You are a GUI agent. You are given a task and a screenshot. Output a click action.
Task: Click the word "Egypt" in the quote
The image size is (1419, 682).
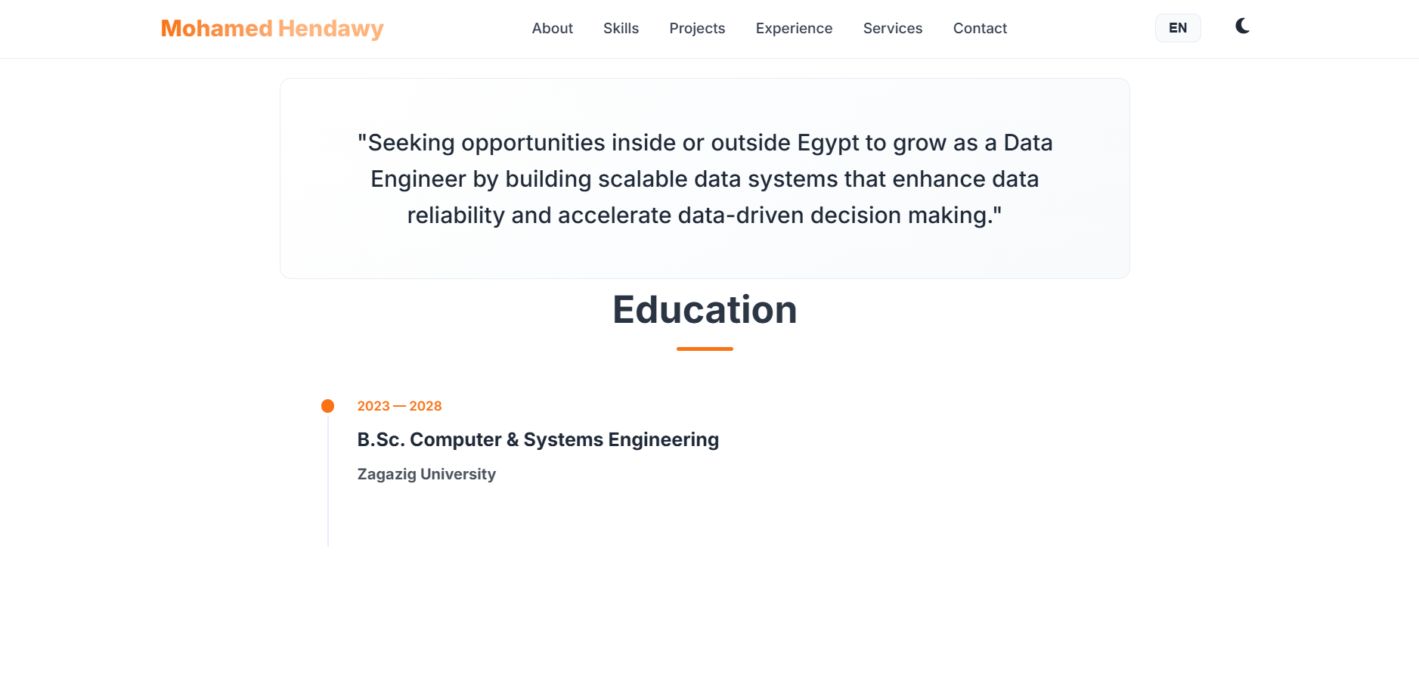[828, 143]
